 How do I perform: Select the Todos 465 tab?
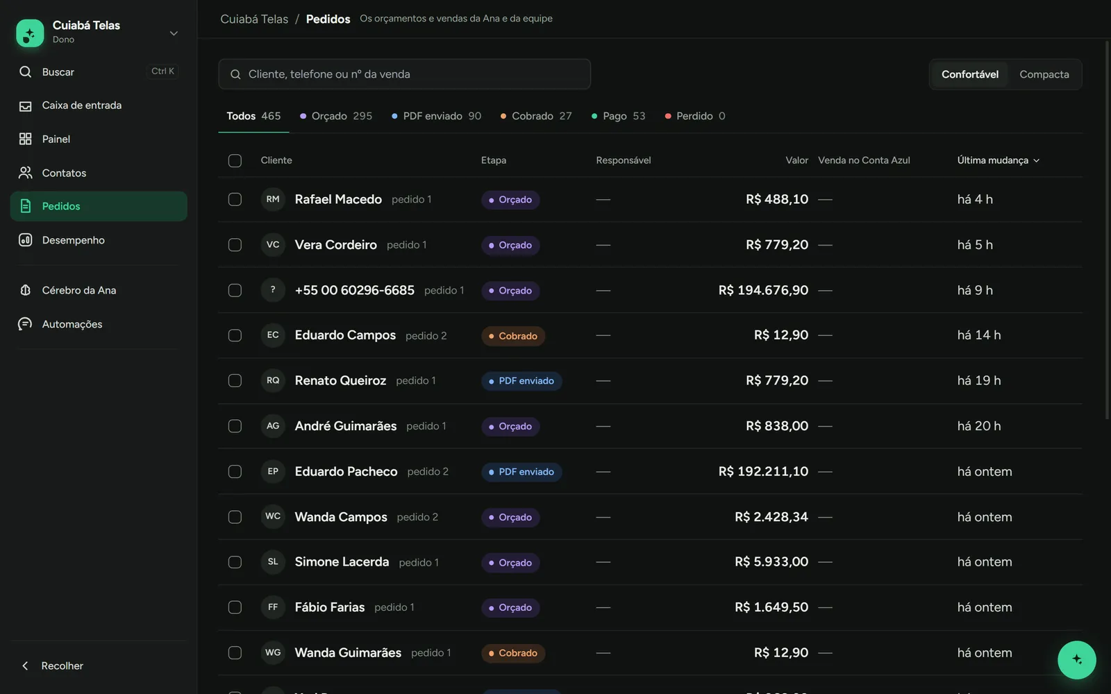tap(253, 116)
